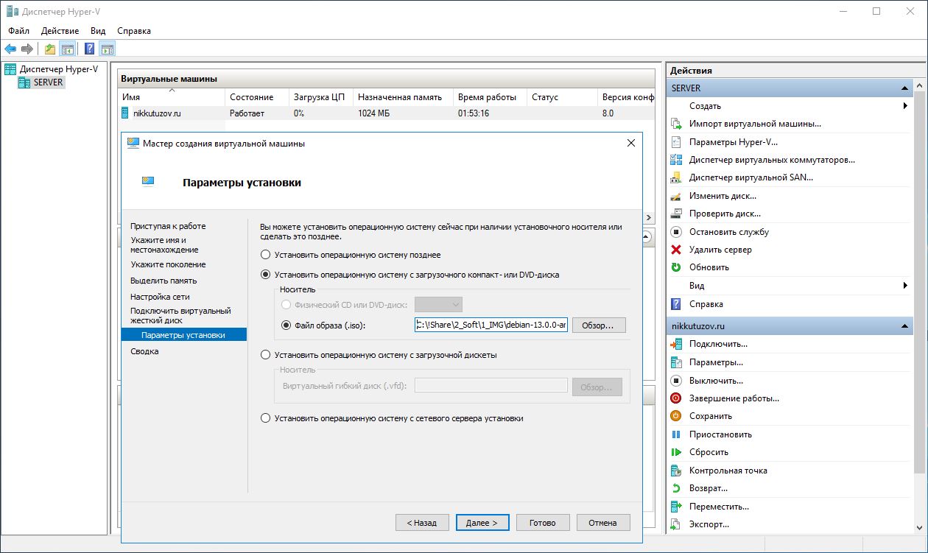Click the Next button in the wizard
The image size is (928, 553).
(x=482, y=523)
